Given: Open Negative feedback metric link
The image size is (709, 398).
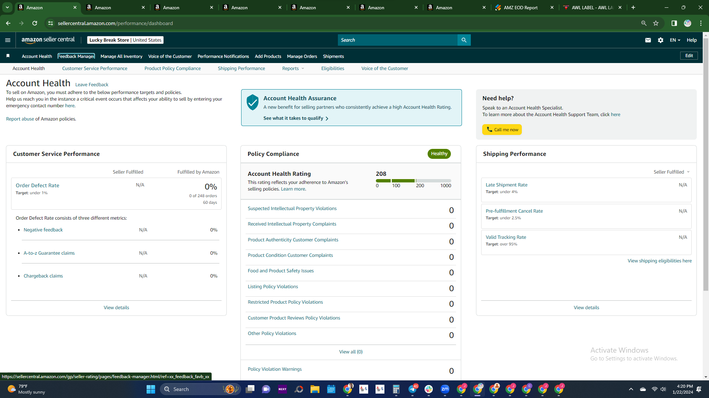Looking at the screenshot, I should 43,230.
